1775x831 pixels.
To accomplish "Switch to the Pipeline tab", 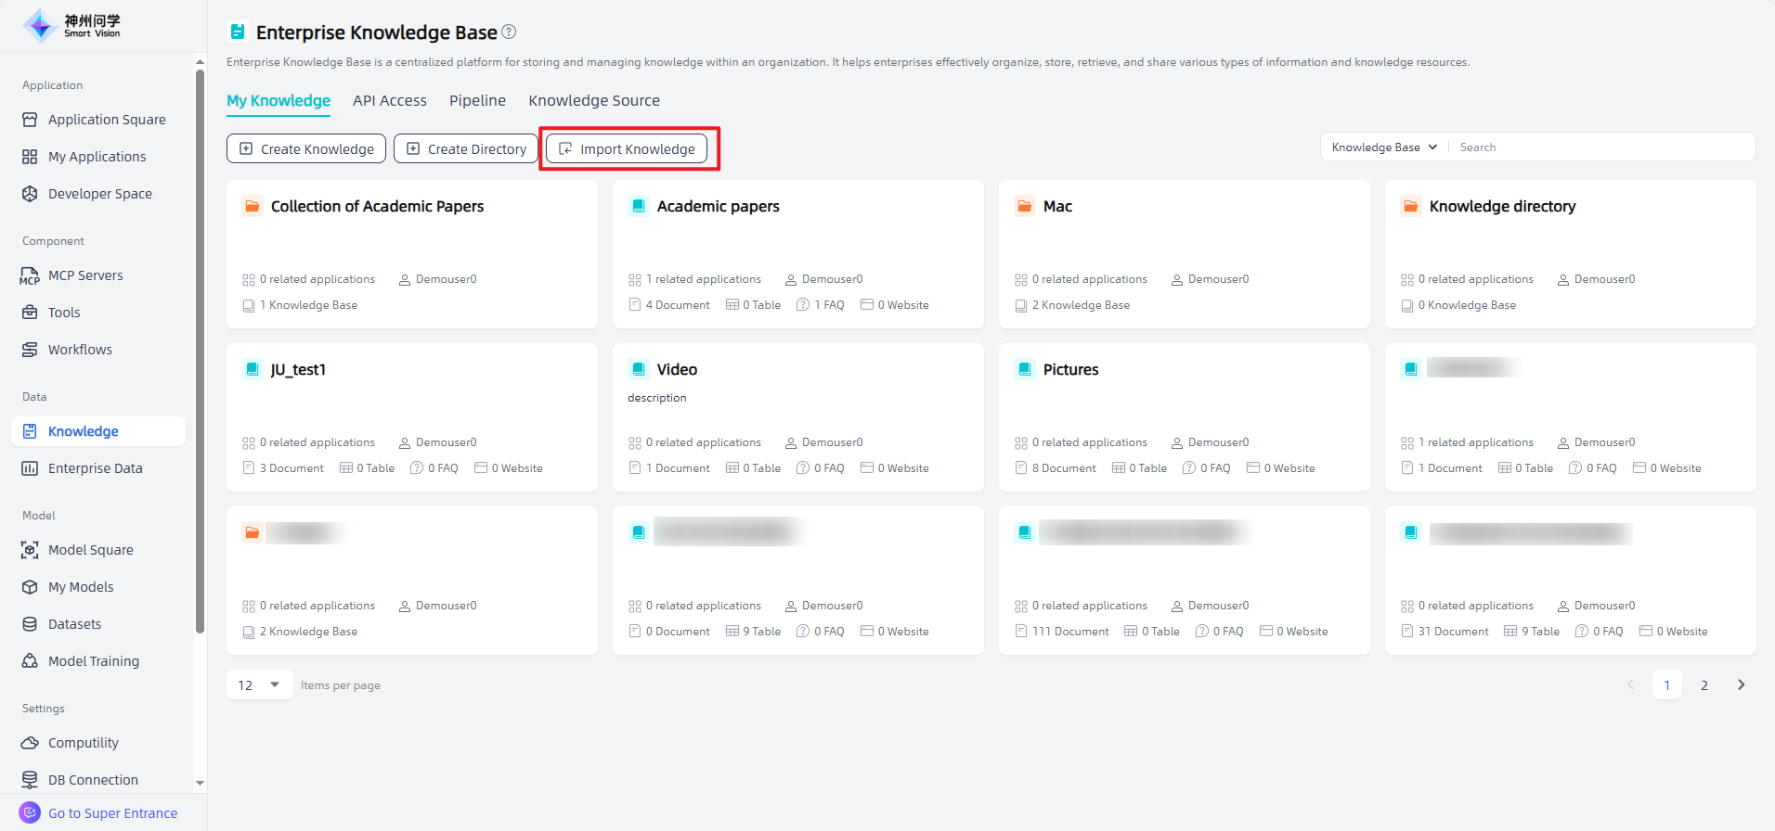I will [477, 100].
